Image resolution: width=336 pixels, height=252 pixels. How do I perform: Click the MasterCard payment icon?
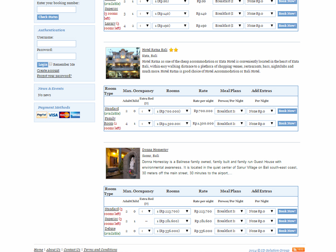click(64, 115)
